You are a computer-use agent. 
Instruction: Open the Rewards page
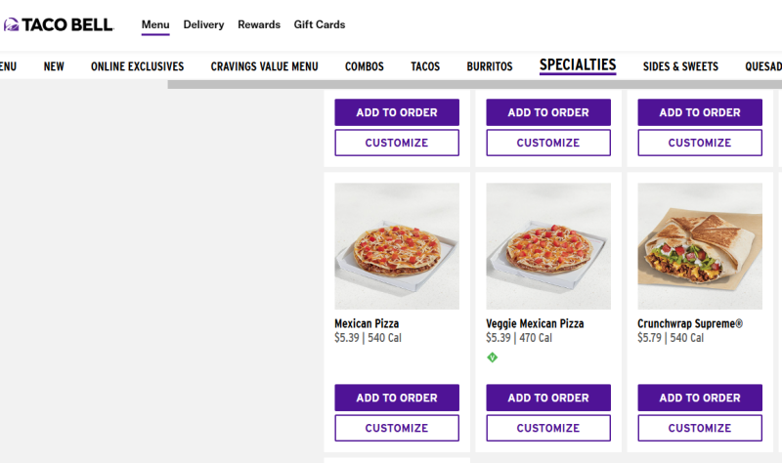tap(259, 24)
